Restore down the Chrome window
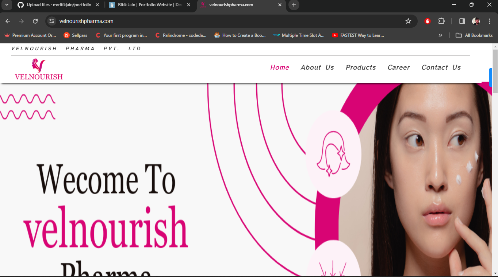This screenshot has width=498, height=277. pos(471,5)
